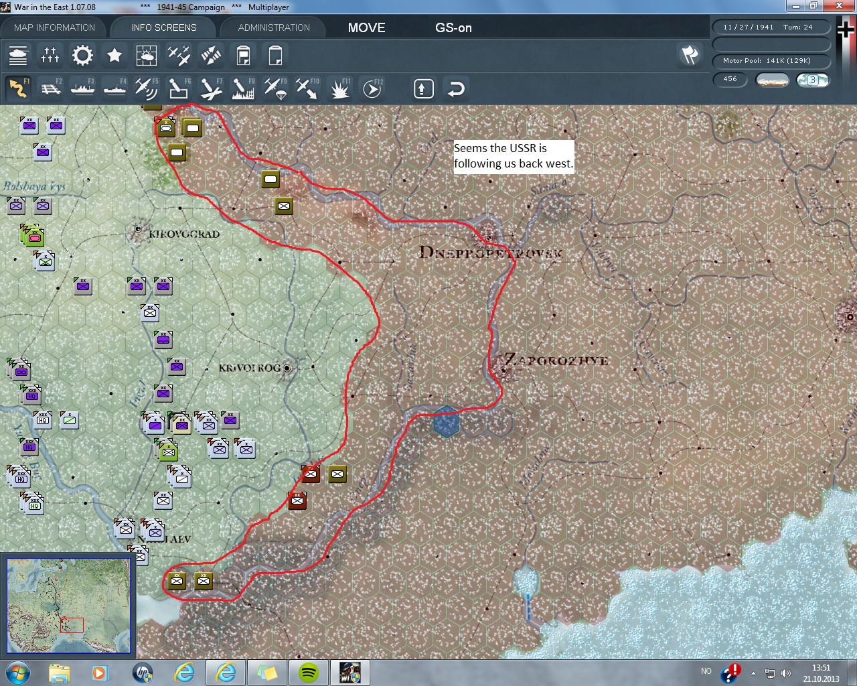The width and height of the screenshot is (857, 686).
Task: Select F6 bomb unit mode
Action: pyautogui.click(x=179, y=88)
